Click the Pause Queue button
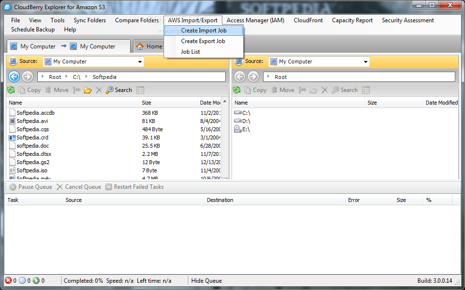465x290 pixels. pos(31,187)
